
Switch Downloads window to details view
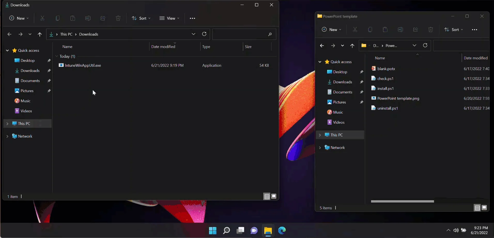pos(267,196)
